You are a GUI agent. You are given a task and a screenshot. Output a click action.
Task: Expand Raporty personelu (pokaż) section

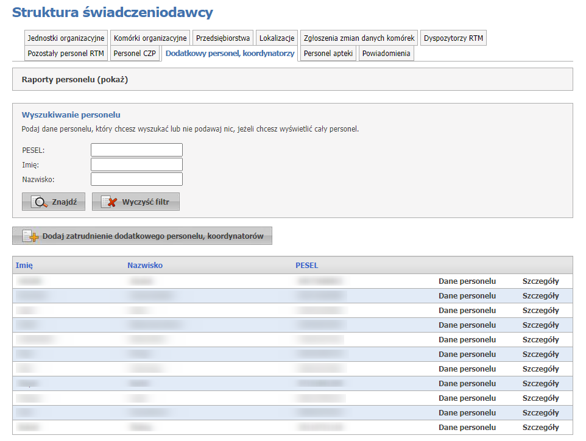pos(74,79)
